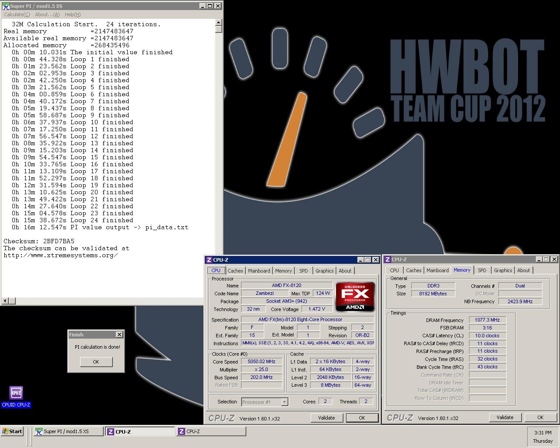This screenshot has width=560, height=448.
Task: Click the Core Speed value 5050.02 MHz
Action: 262,362
